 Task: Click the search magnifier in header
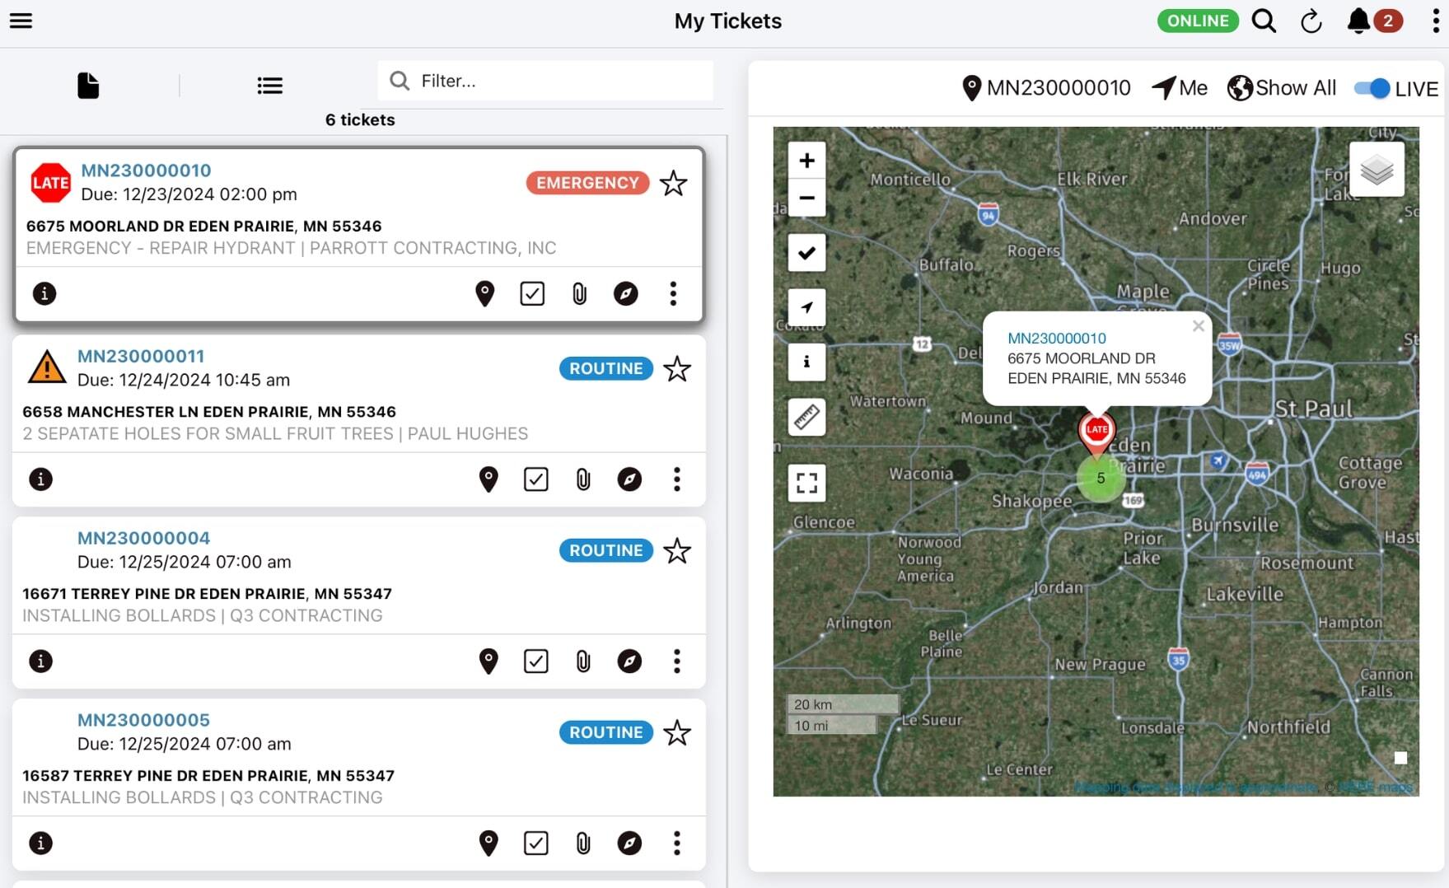[x=1264, y=21]
